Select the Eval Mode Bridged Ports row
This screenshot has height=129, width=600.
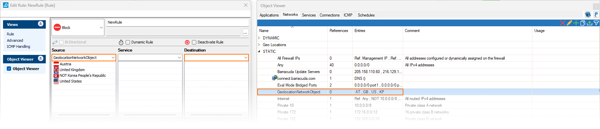(428, 85)
